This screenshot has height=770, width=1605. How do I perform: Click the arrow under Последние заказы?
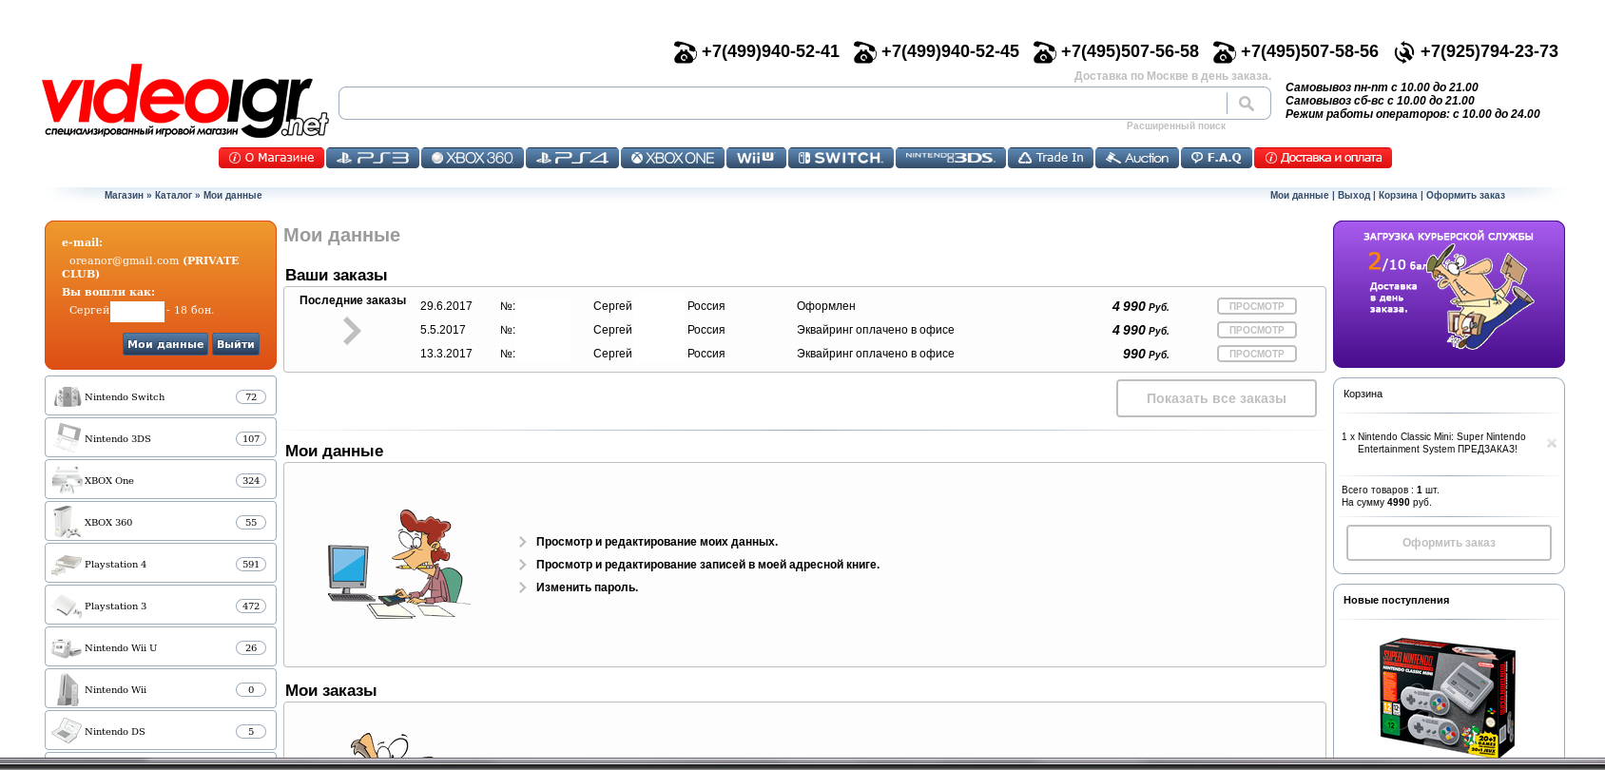[352, 330]
